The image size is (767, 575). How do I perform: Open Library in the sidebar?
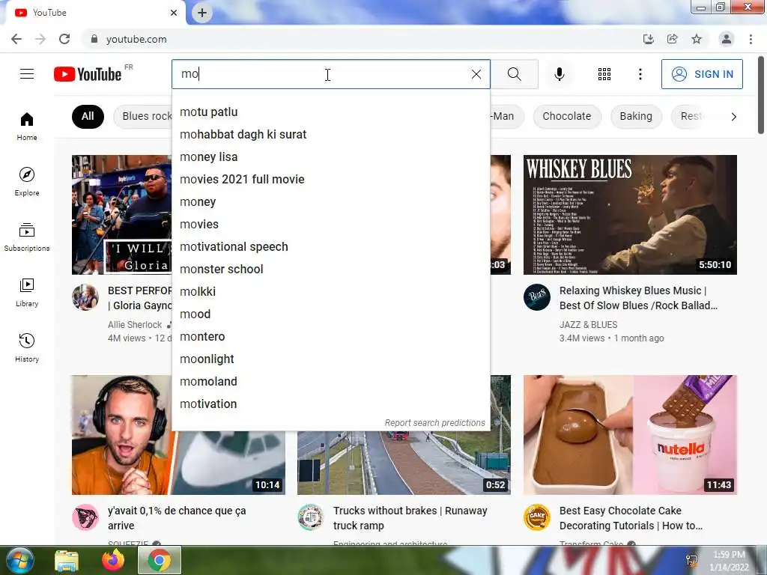[x=27, y=293]
